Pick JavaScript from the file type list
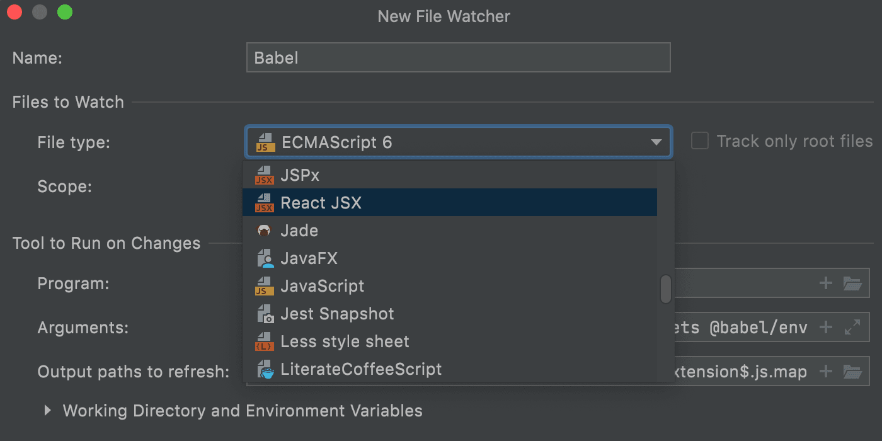The image size is (882, 441). click(450, 286)
